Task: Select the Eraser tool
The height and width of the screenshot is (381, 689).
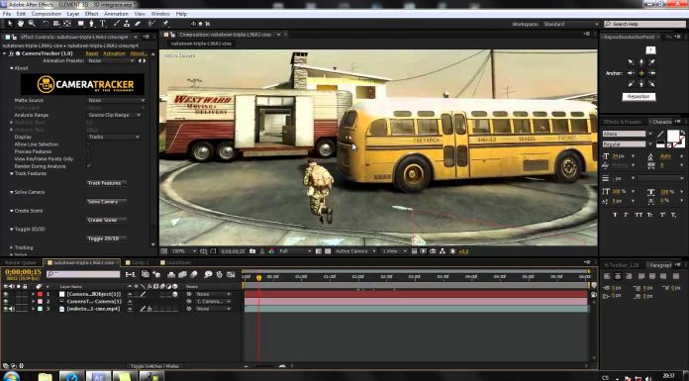Action: (x=137, y=24)
